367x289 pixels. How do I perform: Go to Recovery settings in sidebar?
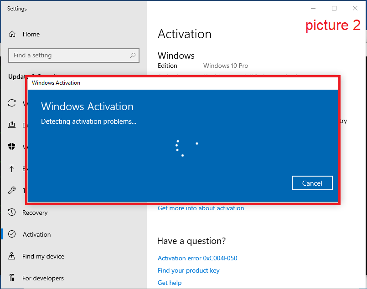click(x=35, y=213)
